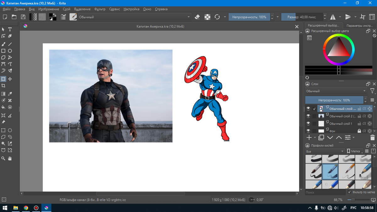Reload the original brush preset

click(217, 17)
